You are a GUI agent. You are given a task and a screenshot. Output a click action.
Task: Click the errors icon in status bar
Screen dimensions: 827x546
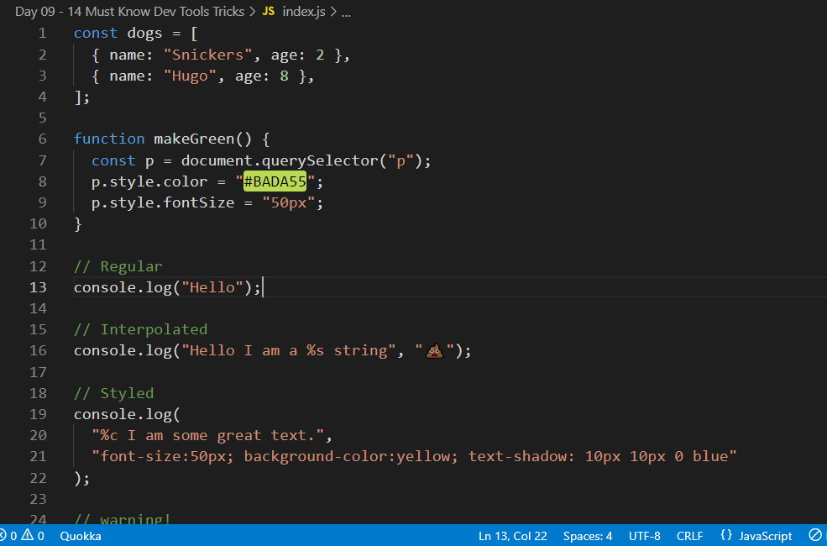coord(3,536)
